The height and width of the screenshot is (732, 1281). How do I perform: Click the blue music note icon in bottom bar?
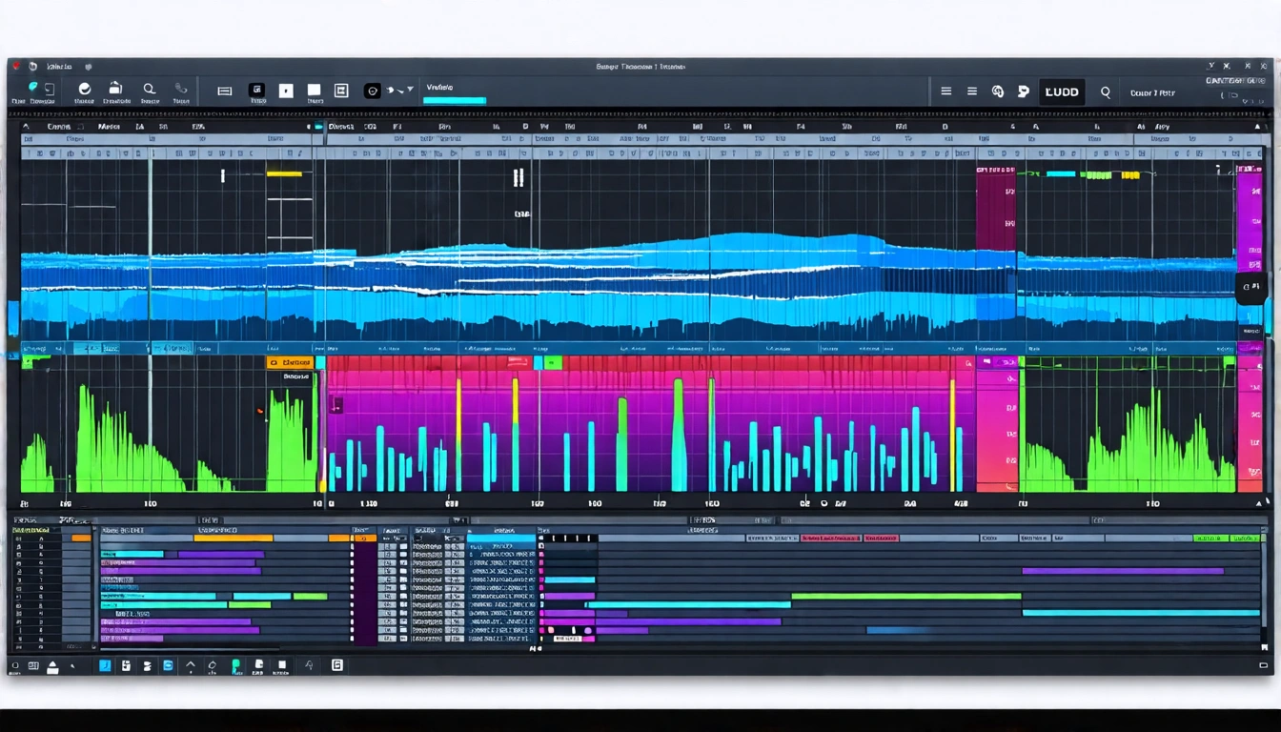pyautogui.click(x=105, y=665)
